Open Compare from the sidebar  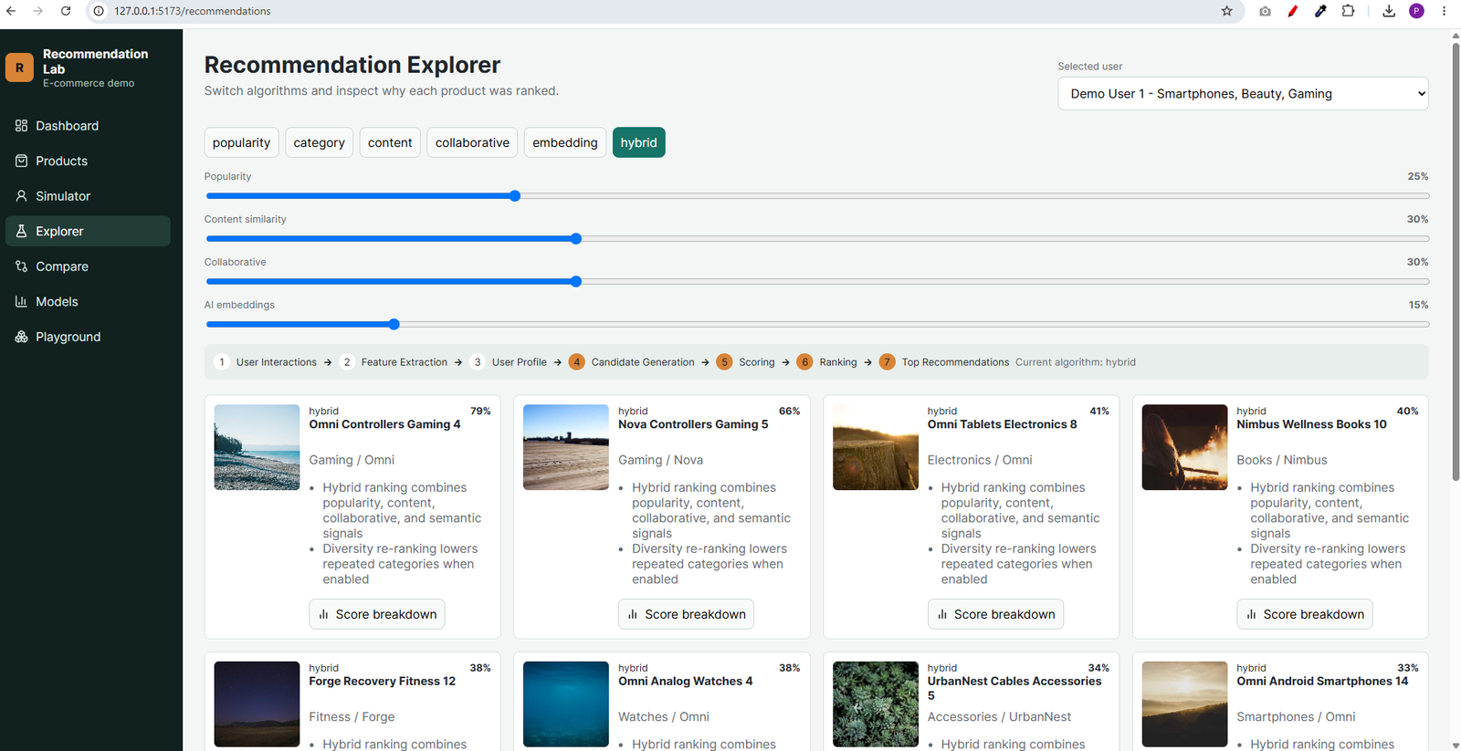88,266
